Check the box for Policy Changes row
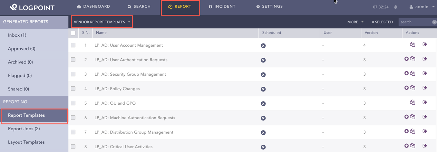Image resolution: width=437 pixels, height=152 pixels. 73,89
